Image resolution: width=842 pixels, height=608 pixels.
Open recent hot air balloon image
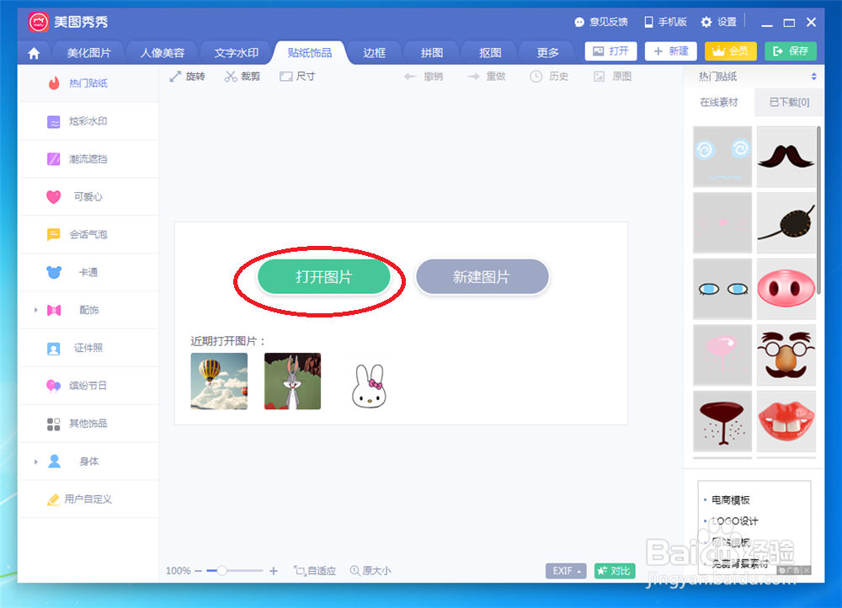pyautogui.click(x=219, y=381)
